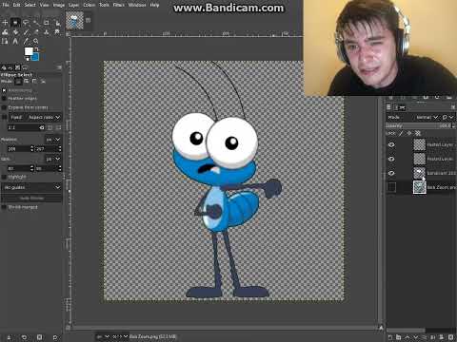Open the Layer menu
The image size is (457, 342).
tap(73, 5)
